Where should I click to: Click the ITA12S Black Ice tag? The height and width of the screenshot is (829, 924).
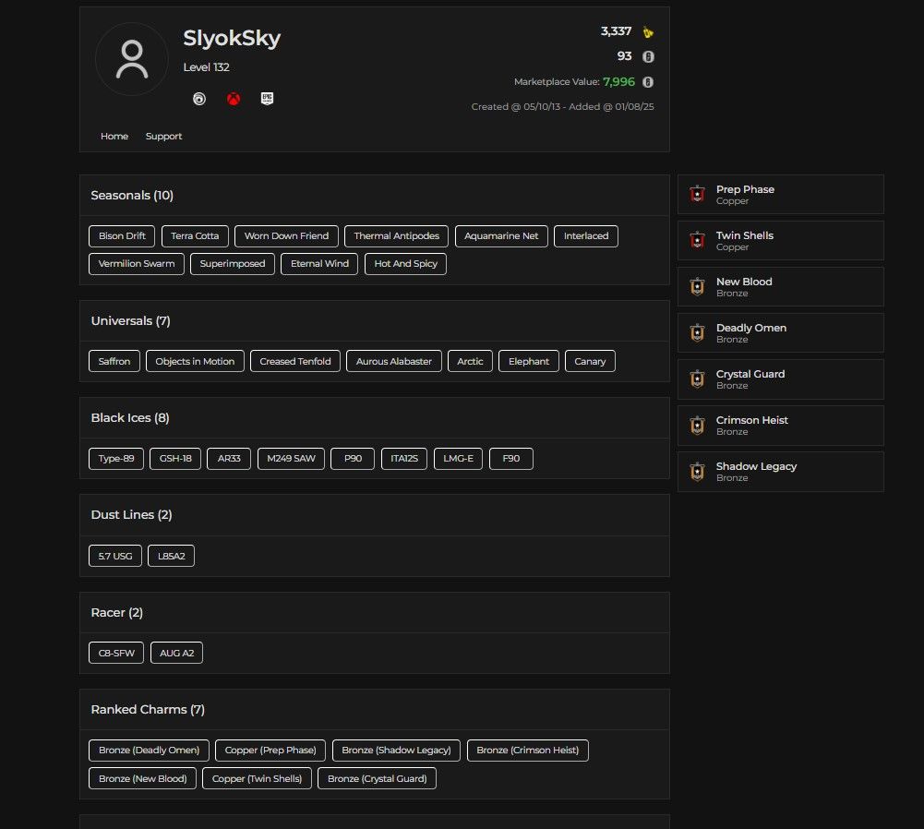[x=404, y=459]
